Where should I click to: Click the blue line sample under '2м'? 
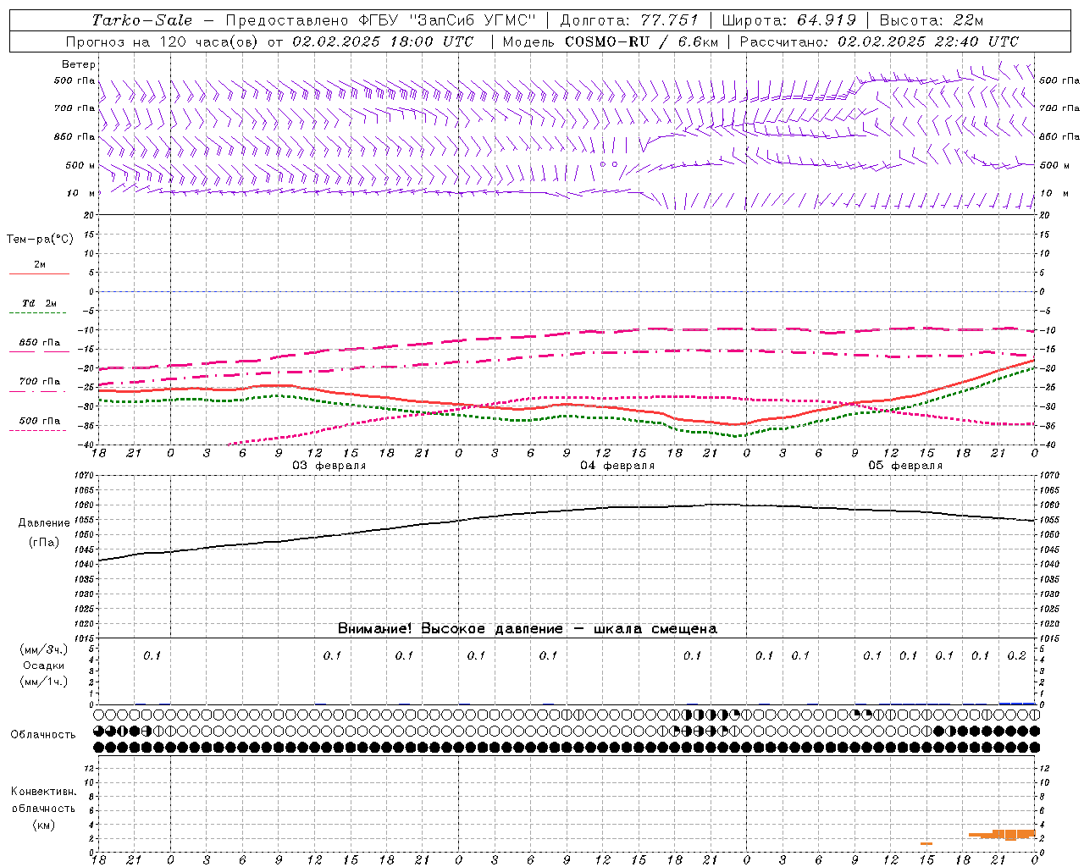click(39, 274)
